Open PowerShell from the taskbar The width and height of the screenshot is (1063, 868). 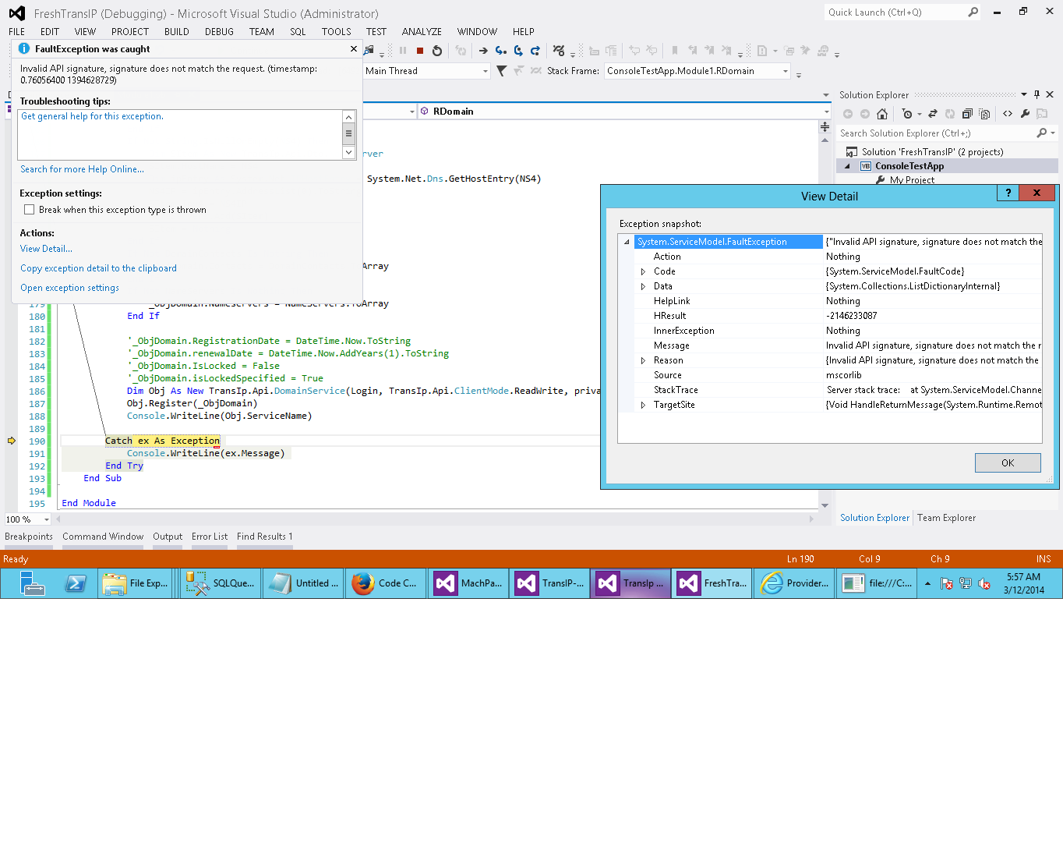point(76,583)
